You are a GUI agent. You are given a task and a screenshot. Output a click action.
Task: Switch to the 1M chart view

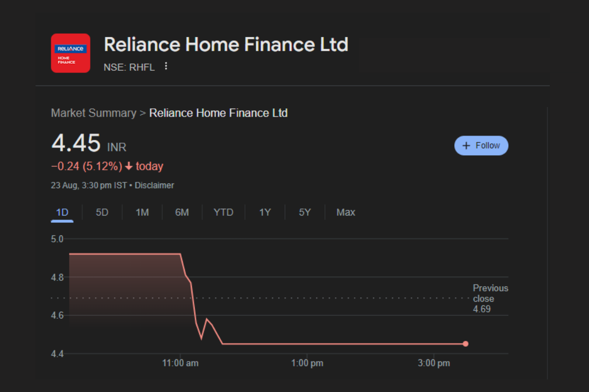coord(142,212)
